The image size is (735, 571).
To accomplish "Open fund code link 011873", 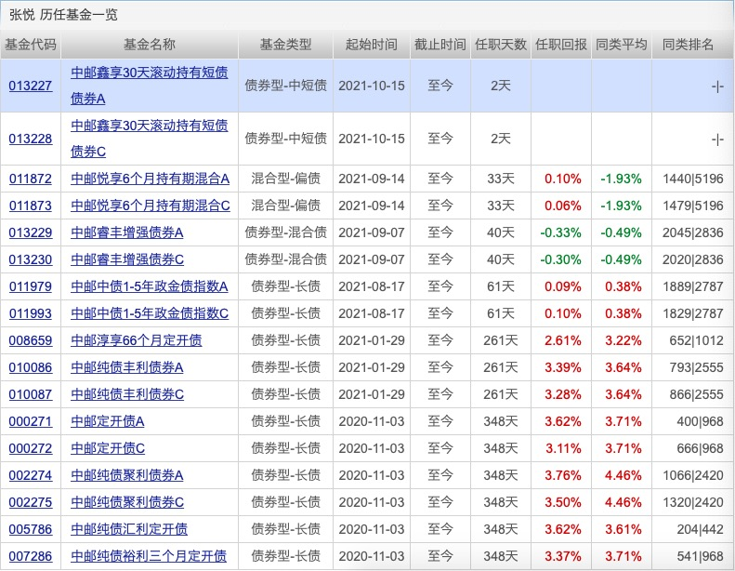I will click(31, 206).
